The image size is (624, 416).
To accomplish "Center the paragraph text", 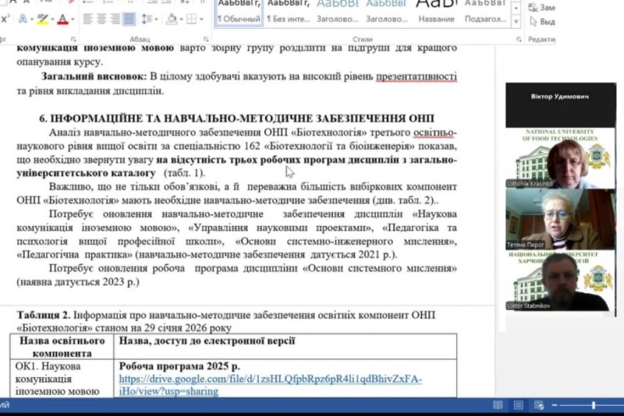I will click(x=103, y=19).
